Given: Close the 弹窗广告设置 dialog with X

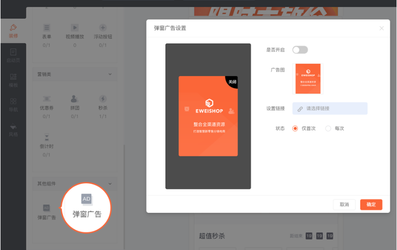Looking at the screenshot, I should pyautogui.click(x=382, y=28).
